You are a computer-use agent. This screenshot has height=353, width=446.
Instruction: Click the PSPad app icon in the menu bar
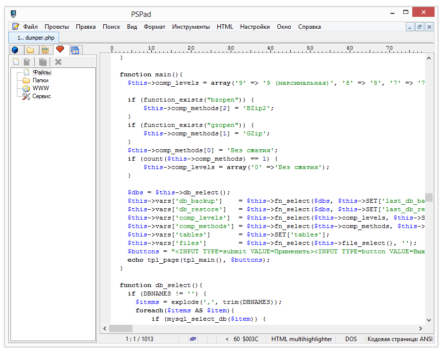[16, 27]
